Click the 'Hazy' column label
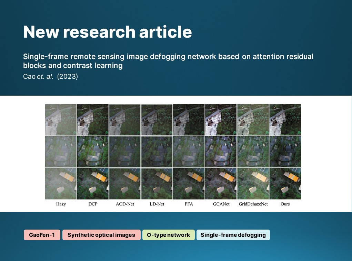352x261 pixels. pos(61,204)
